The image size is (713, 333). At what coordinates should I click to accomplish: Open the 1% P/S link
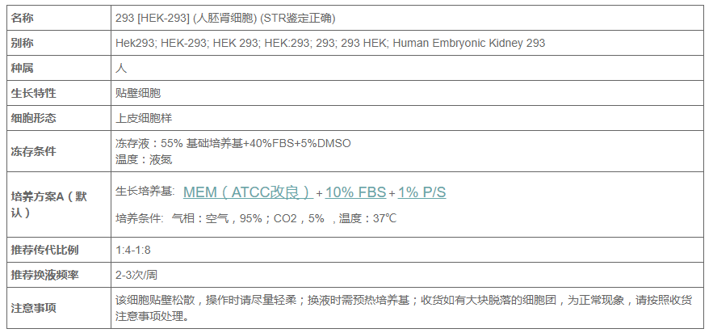tap(422, 192)
